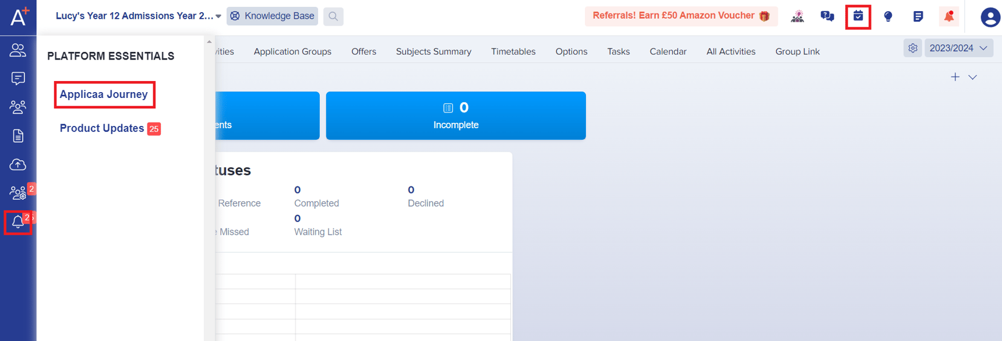Expand Lucy's Year 12 Admissions form dropdown
The width and height of the screenshot is (1002, 341).
pos(138,16)
